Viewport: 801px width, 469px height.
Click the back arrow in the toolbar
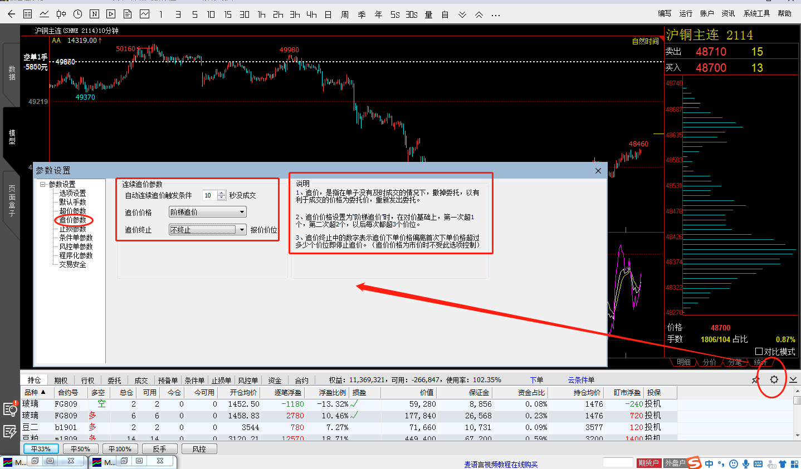click(x=11, y=14)
